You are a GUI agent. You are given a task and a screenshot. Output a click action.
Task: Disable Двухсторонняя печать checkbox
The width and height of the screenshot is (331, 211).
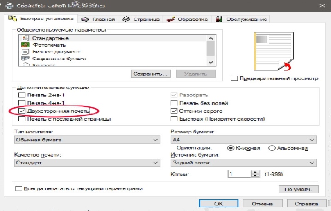pos(22,111)
